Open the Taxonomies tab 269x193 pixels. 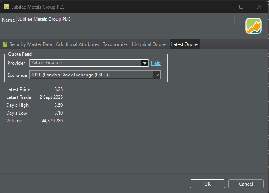pyautogui.click(x=115, y=44)
